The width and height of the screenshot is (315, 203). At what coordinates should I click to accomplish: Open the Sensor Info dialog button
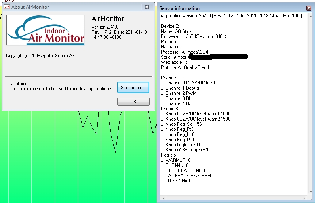(x=133, y=88)
